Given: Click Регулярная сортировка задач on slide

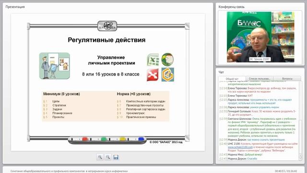Looking at the screenshot, I should tap(146, 109).
